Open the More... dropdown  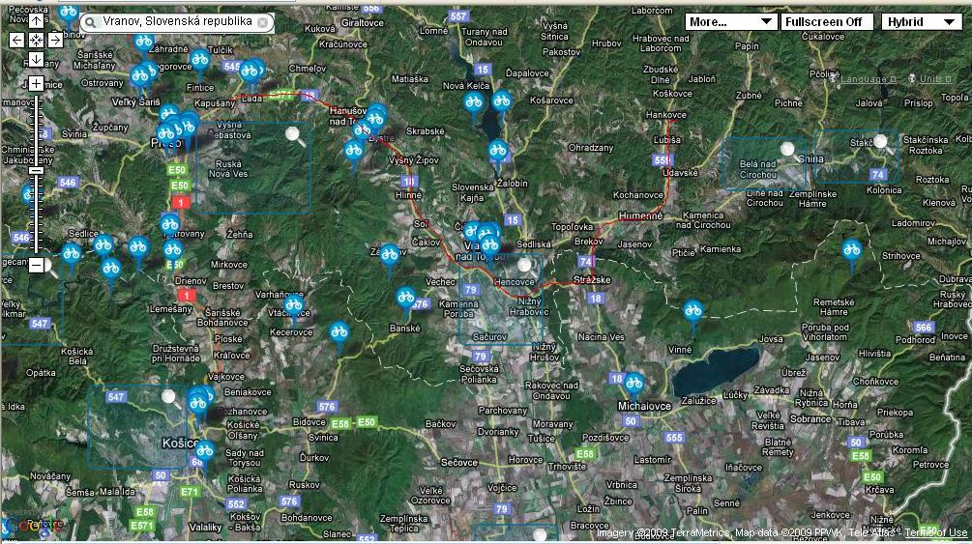tap(730, 21)
